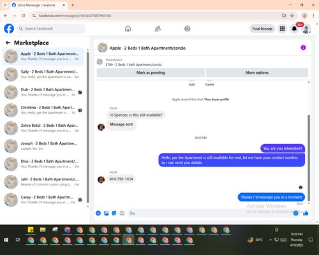Viewport: 319px width, 255px height.
Task: Open more actions plus icon in composer
Action: [98, 213]
